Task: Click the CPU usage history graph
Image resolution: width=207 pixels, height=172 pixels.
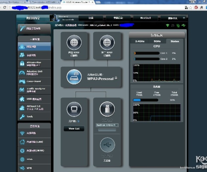Action: click(x=157, y=73)
